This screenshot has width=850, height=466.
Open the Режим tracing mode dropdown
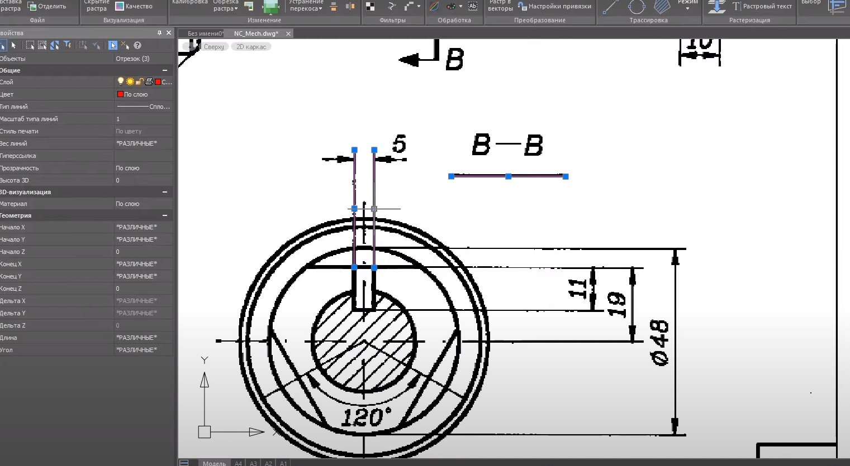point(687,5)
